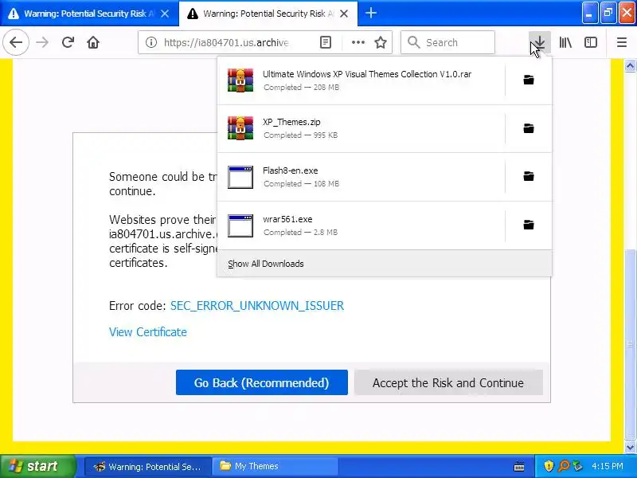This screenshot has width=637, height=478.
Task: Open containing folder for wrar561.exe
Action: point(529,225)
